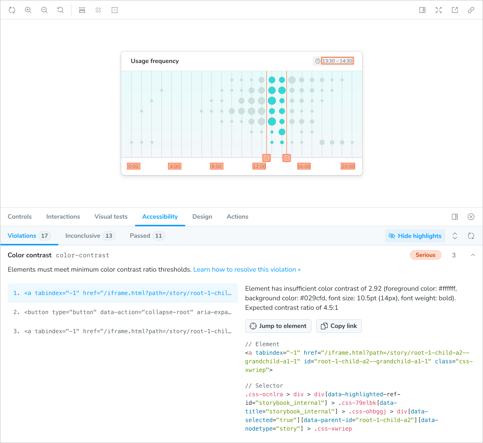
Task: Click the 16:00 axis label
Action: click(304, 166)
